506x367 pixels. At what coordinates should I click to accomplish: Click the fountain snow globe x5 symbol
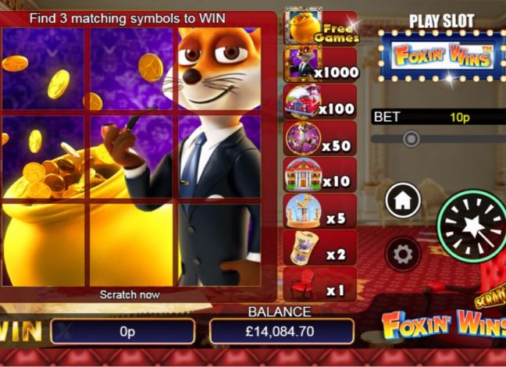coord(302,212)
